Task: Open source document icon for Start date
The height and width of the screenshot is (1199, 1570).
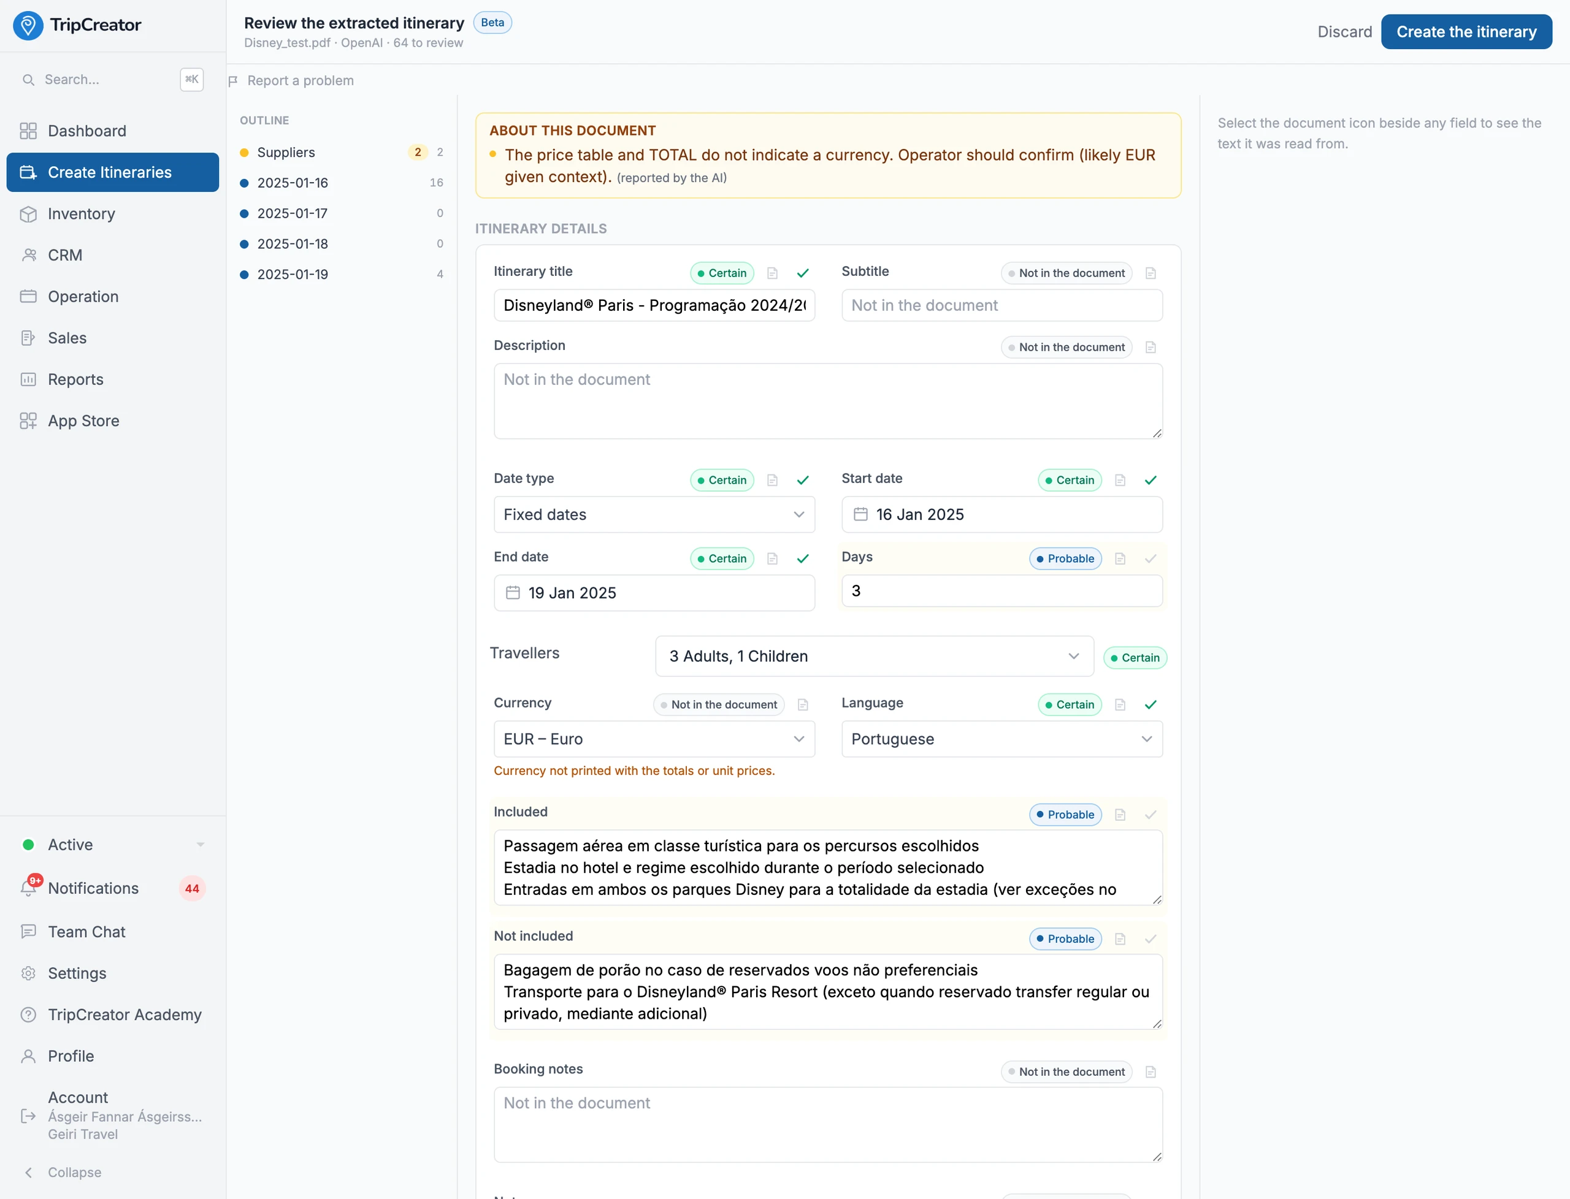Action: point(1119,481)
